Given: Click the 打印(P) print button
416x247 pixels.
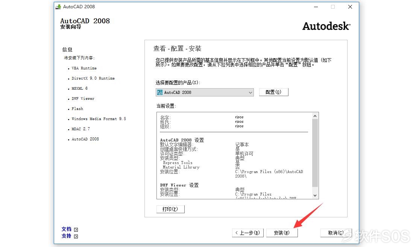Looking at the screenshot, I should (170, 209).
